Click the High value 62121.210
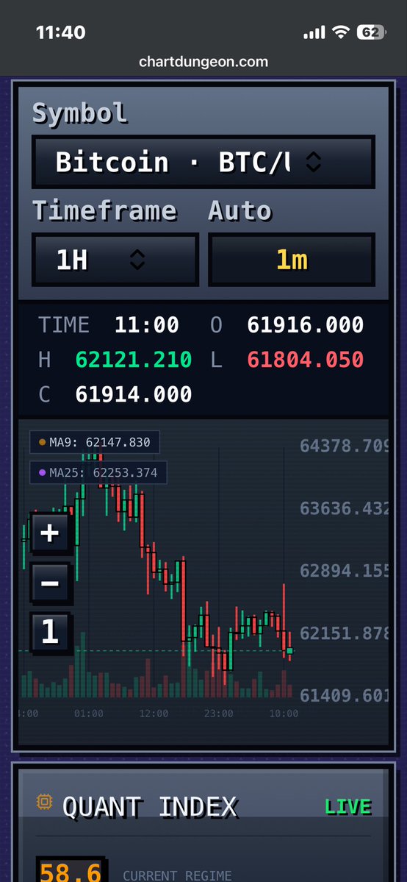This screenshot has height=882, width=407. 134,360
